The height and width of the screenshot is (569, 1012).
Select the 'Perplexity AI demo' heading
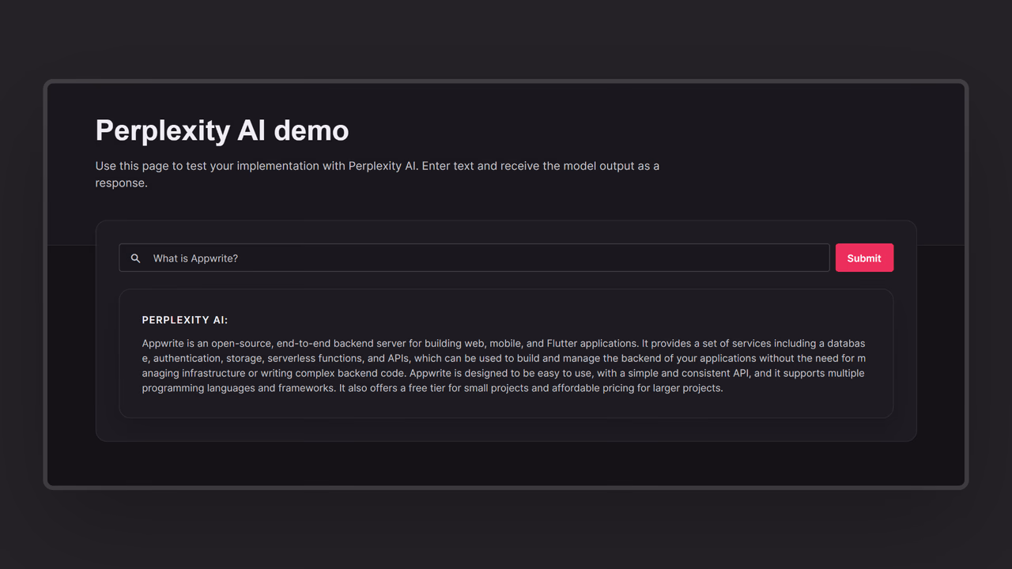pyautogui.click(x=222, y=130)
